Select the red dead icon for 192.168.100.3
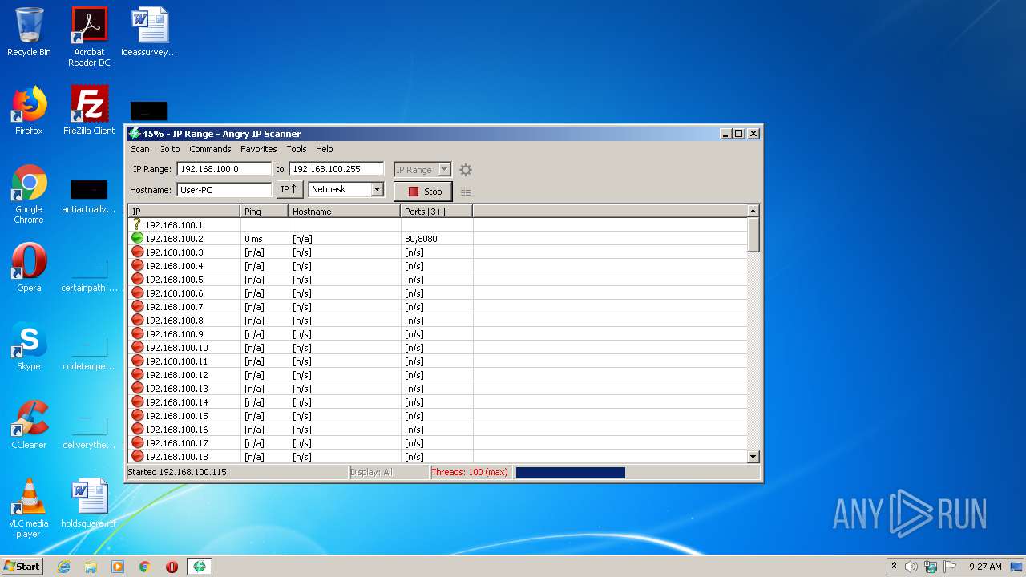The image size is (1026, 577). (137, 252)
